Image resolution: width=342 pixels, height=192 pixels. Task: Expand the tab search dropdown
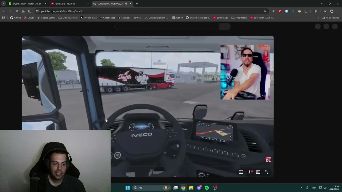(x=3, y=4)
